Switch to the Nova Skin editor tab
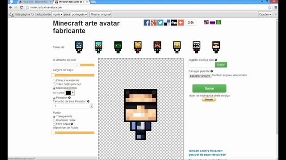The width and height of the screenshot is (286, 160). pos(35,2)
